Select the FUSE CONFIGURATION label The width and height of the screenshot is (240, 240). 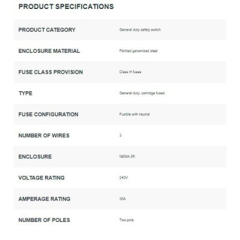click(x=49, y=115)
